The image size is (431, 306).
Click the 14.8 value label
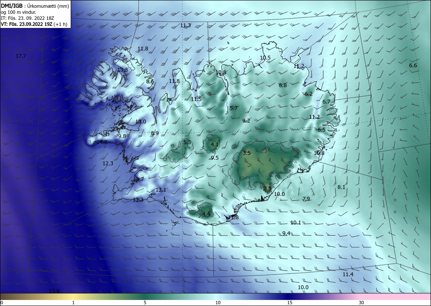(x=102, y=142)
